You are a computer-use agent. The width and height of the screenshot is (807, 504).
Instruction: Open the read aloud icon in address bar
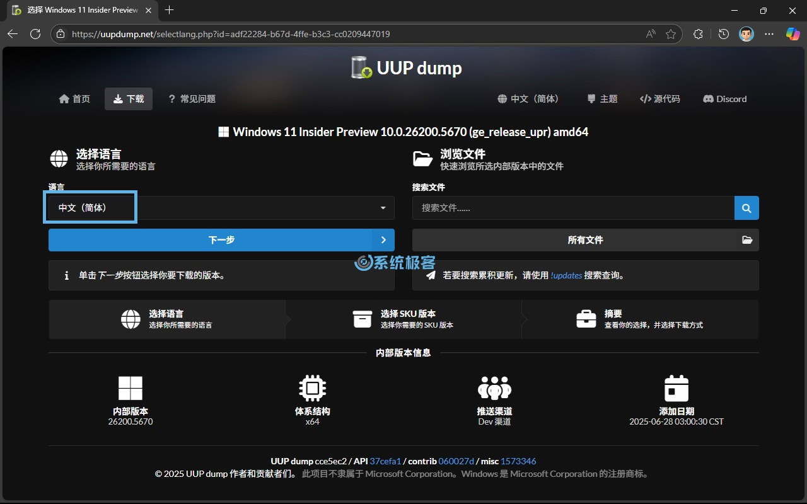click(651, 34)
